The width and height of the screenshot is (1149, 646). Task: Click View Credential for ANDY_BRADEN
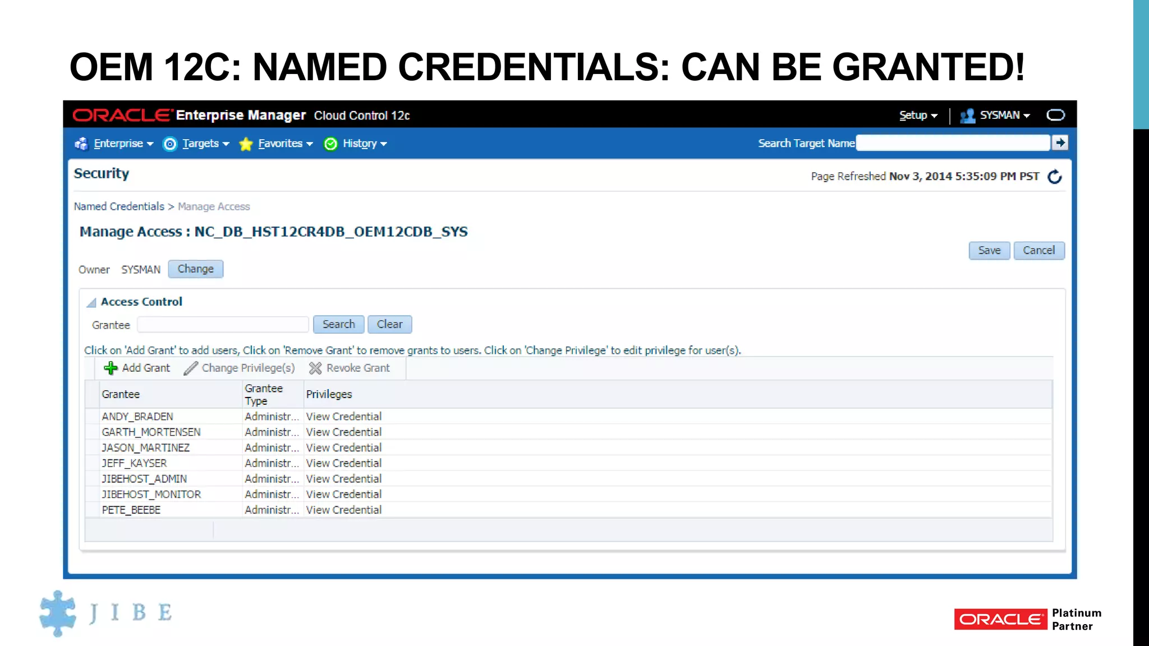point(343,417)
